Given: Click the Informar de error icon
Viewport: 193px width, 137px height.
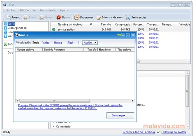Looking at the screenshot, I should pyautogui.click(x=99, y=17).
